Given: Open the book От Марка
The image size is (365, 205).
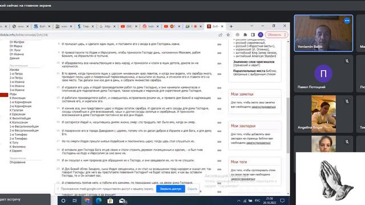Looking at the screenshot, I should (x=16, y=46).
